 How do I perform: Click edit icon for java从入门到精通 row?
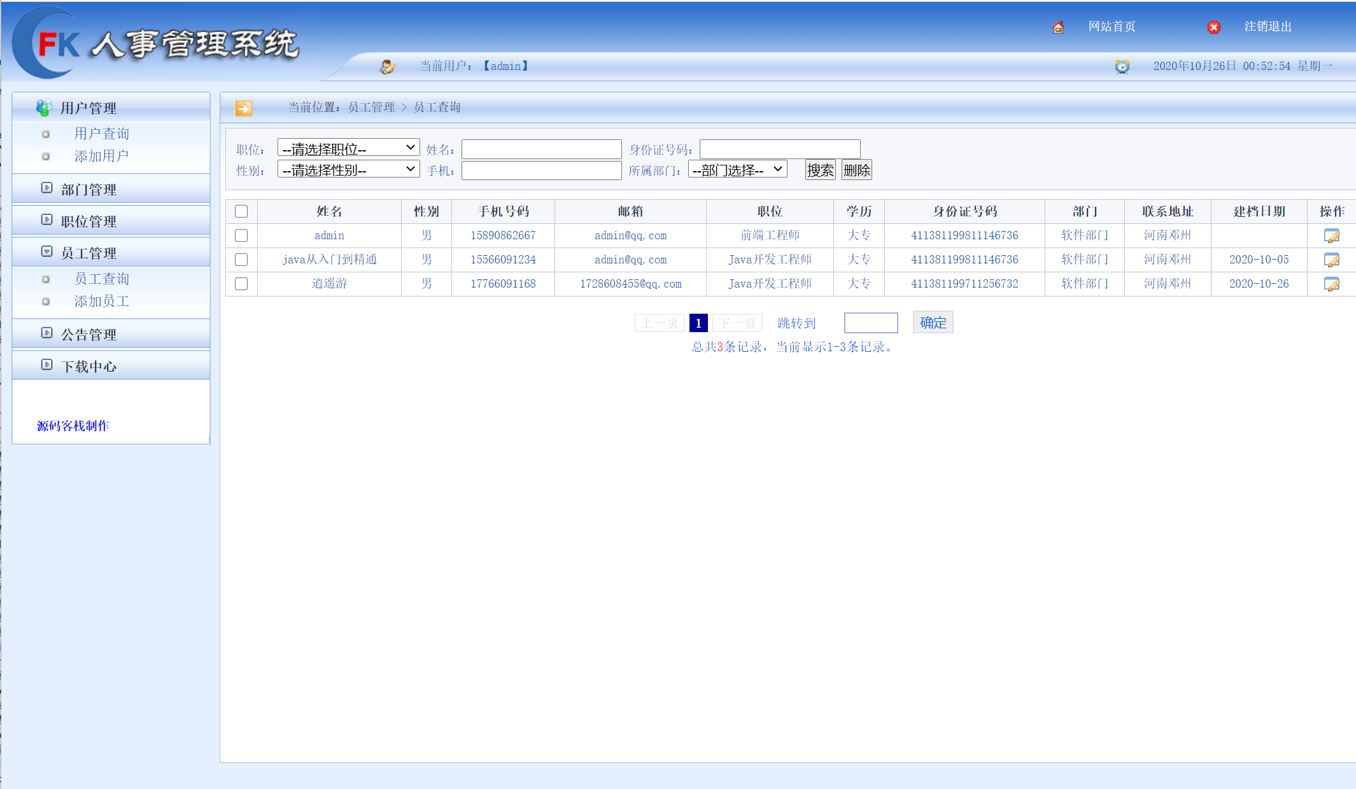pyautogui.click(x=1331, y=260)
